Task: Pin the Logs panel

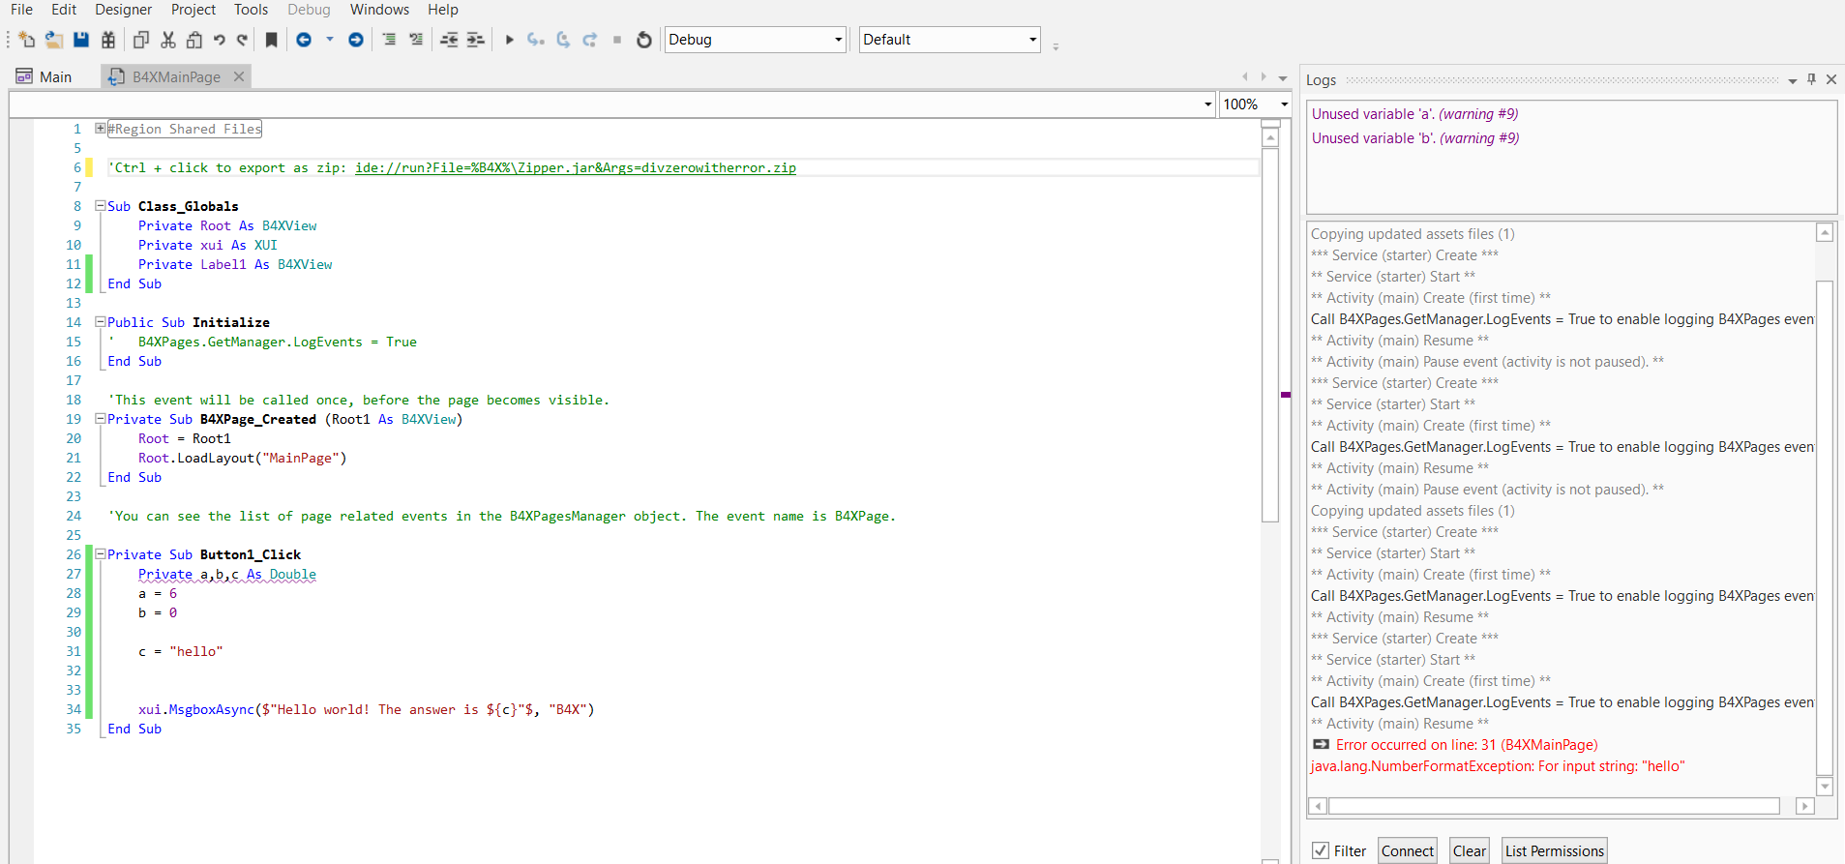Action: pos(1811,79)
